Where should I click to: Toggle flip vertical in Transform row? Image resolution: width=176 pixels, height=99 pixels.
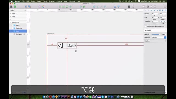tap(164, 21)
